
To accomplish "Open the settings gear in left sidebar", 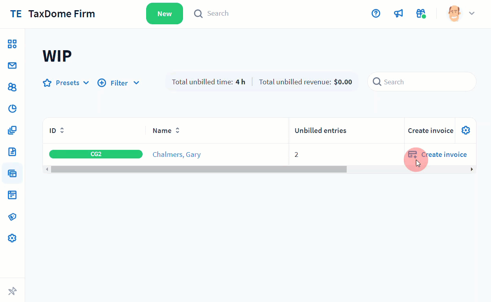I will click(12, 238).
